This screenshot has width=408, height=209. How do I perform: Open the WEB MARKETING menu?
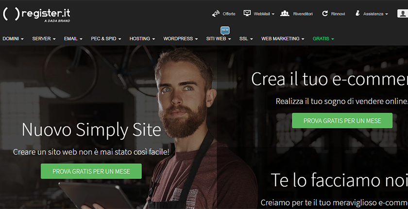tap(283, 39)
